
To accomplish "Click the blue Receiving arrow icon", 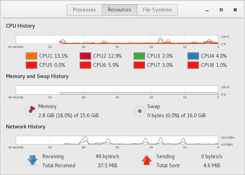I will [x=33, y=160].
